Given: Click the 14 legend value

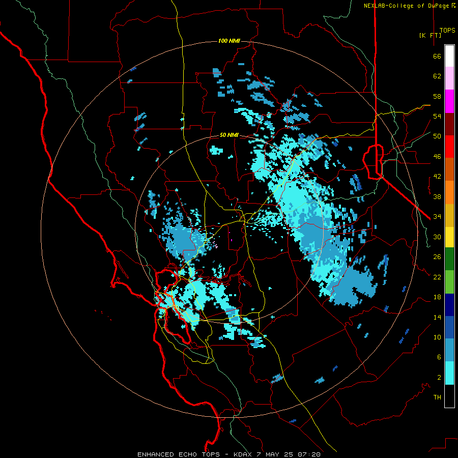Looking at the screenshot, I should click(x=437, y=317).
